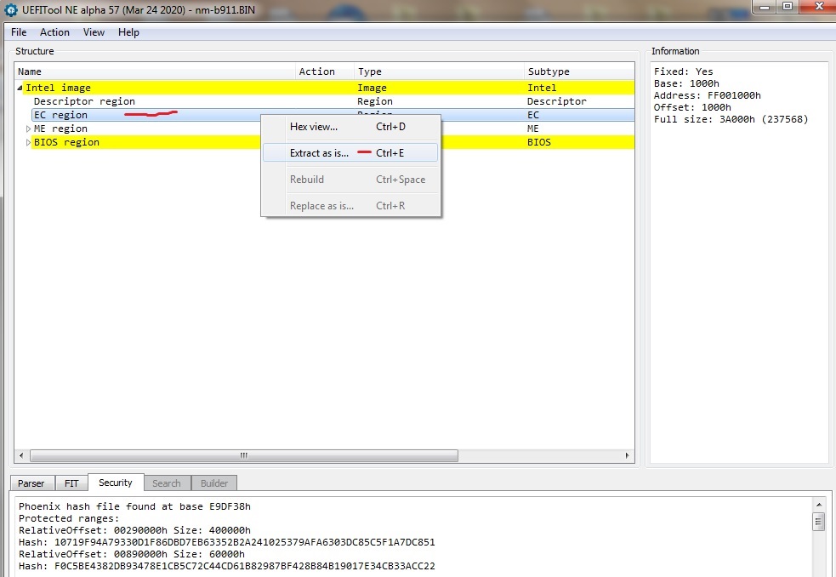Open the Action menu
This screenshot has height=577, width=836.
54,32
